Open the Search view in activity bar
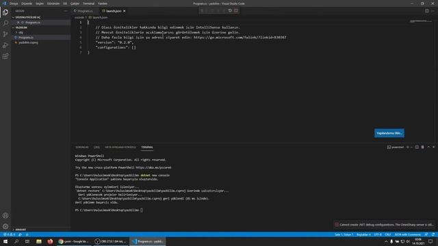Viewport: 438px width, 246px height. [5, 23]
